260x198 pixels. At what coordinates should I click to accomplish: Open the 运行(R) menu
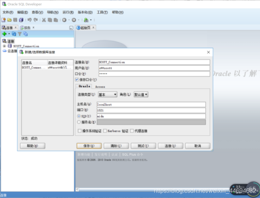point(68,12)
